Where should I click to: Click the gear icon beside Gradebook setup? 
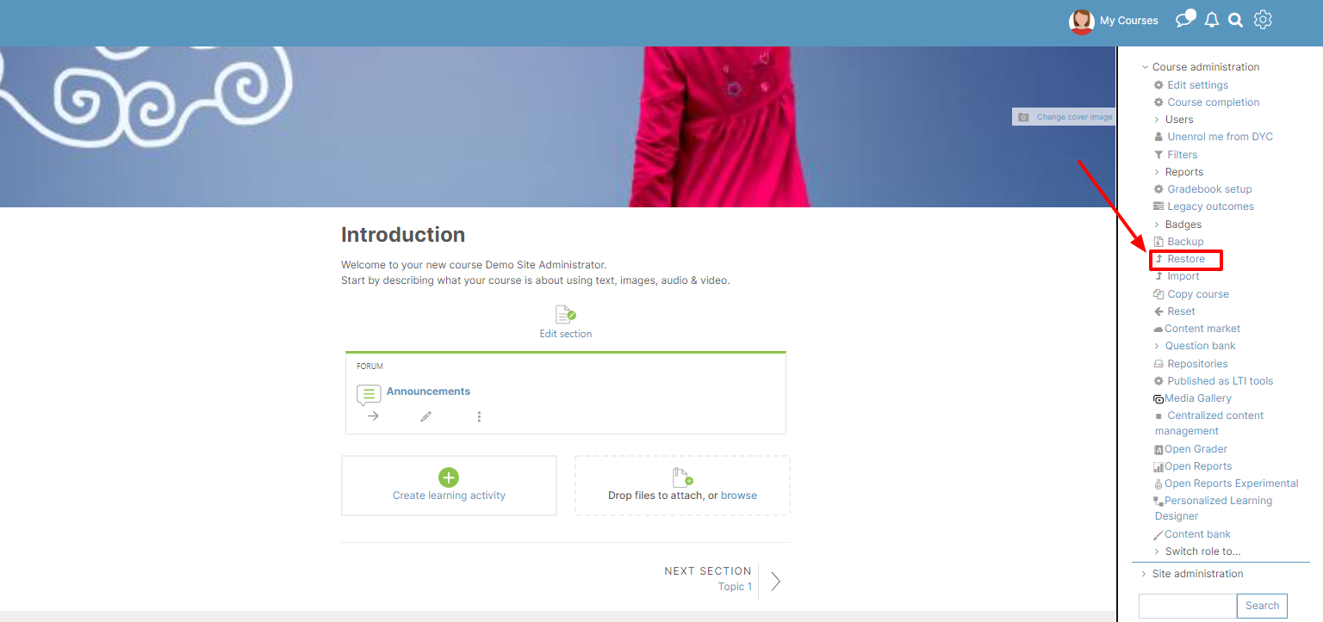[1158, 189]
